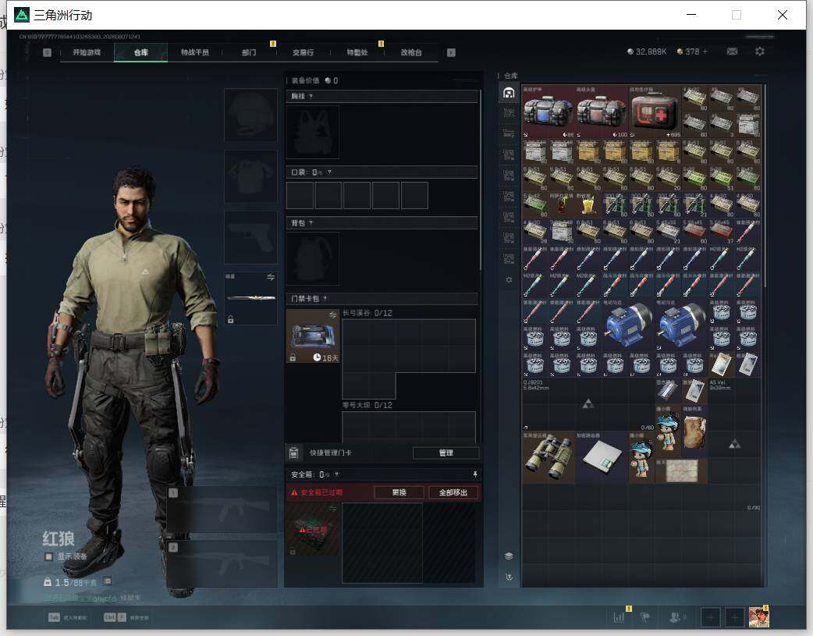Viewport: 813px width, 636px height.
Task: Click the swap arrows on melee slot
Action: click(271, 278)
